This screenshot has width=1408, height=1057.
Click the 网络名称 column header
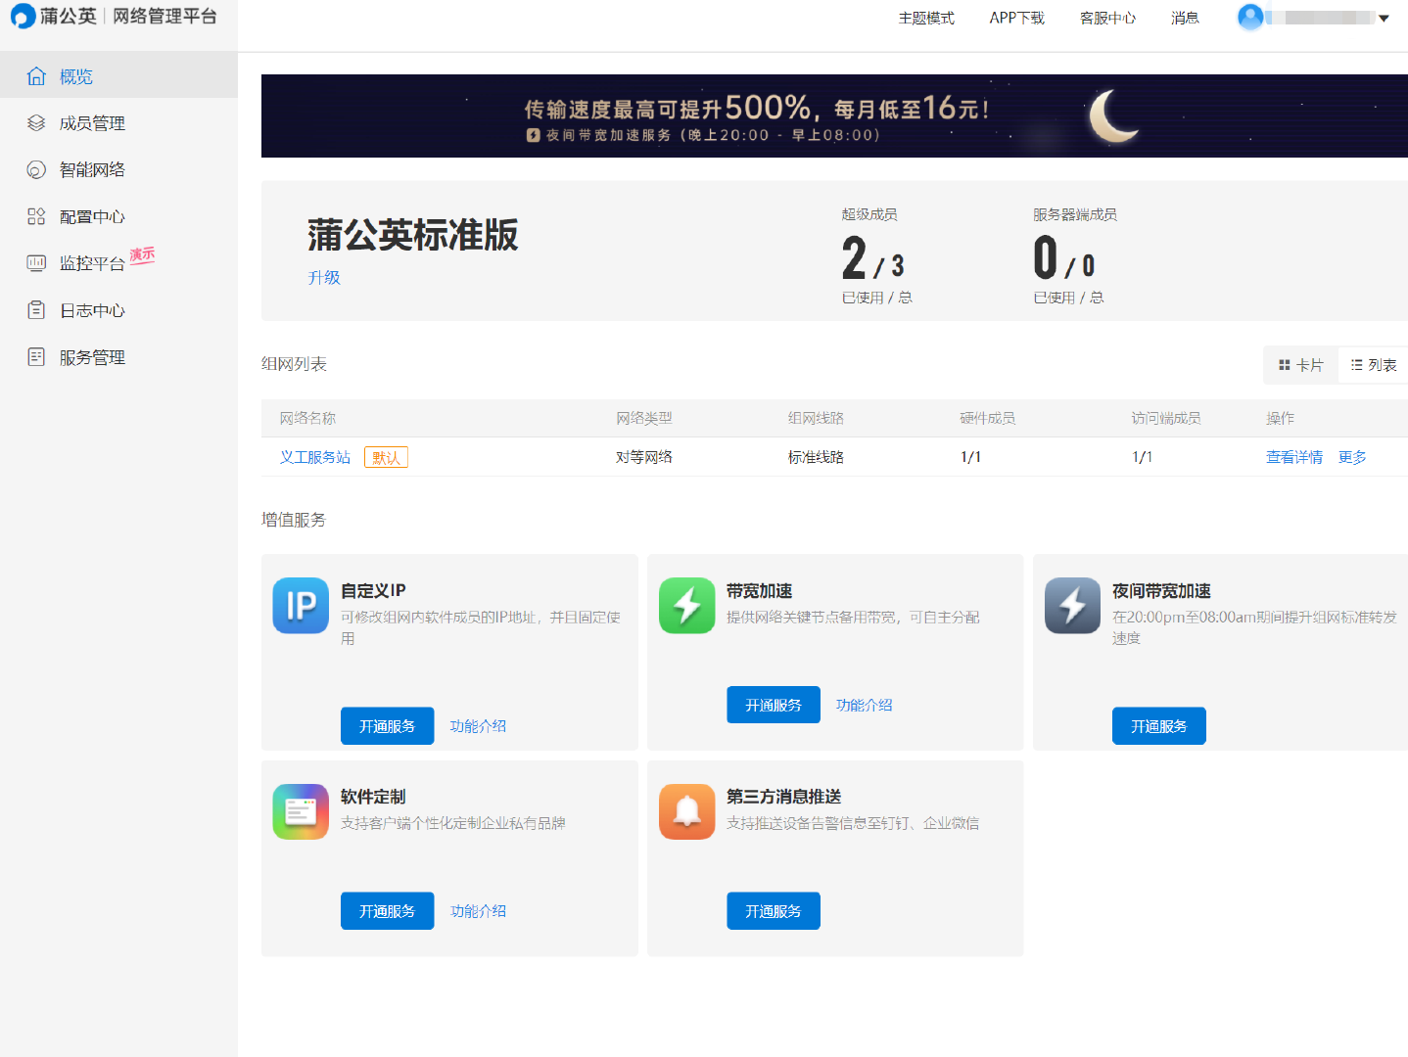(307, 418)
